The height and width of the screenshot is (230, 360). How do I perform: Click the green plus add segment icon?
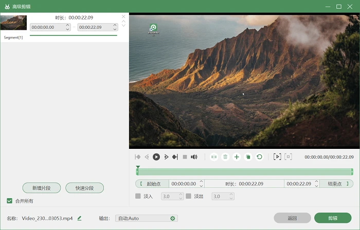click(237, 157)
